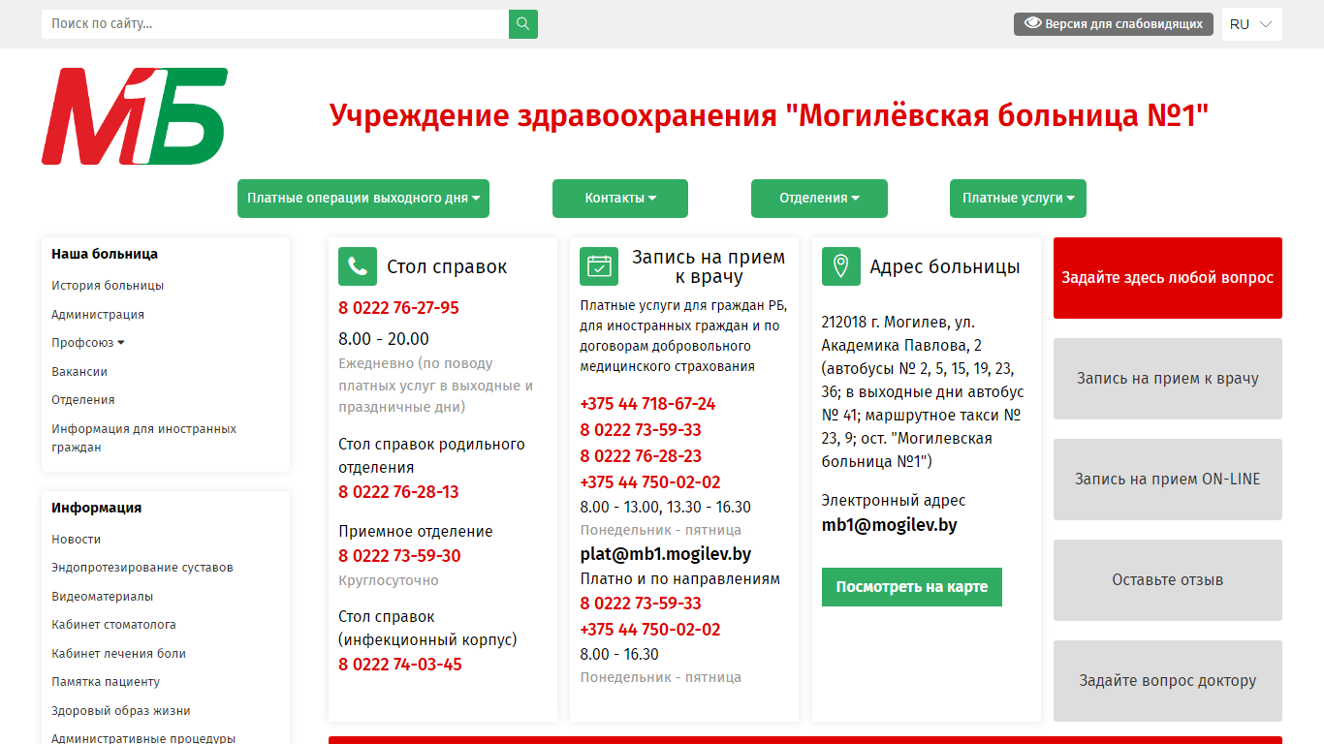Screen dimensions: 1324x744
Task: Click the Оставьте отзыв button
Action: pos(1168,580)
